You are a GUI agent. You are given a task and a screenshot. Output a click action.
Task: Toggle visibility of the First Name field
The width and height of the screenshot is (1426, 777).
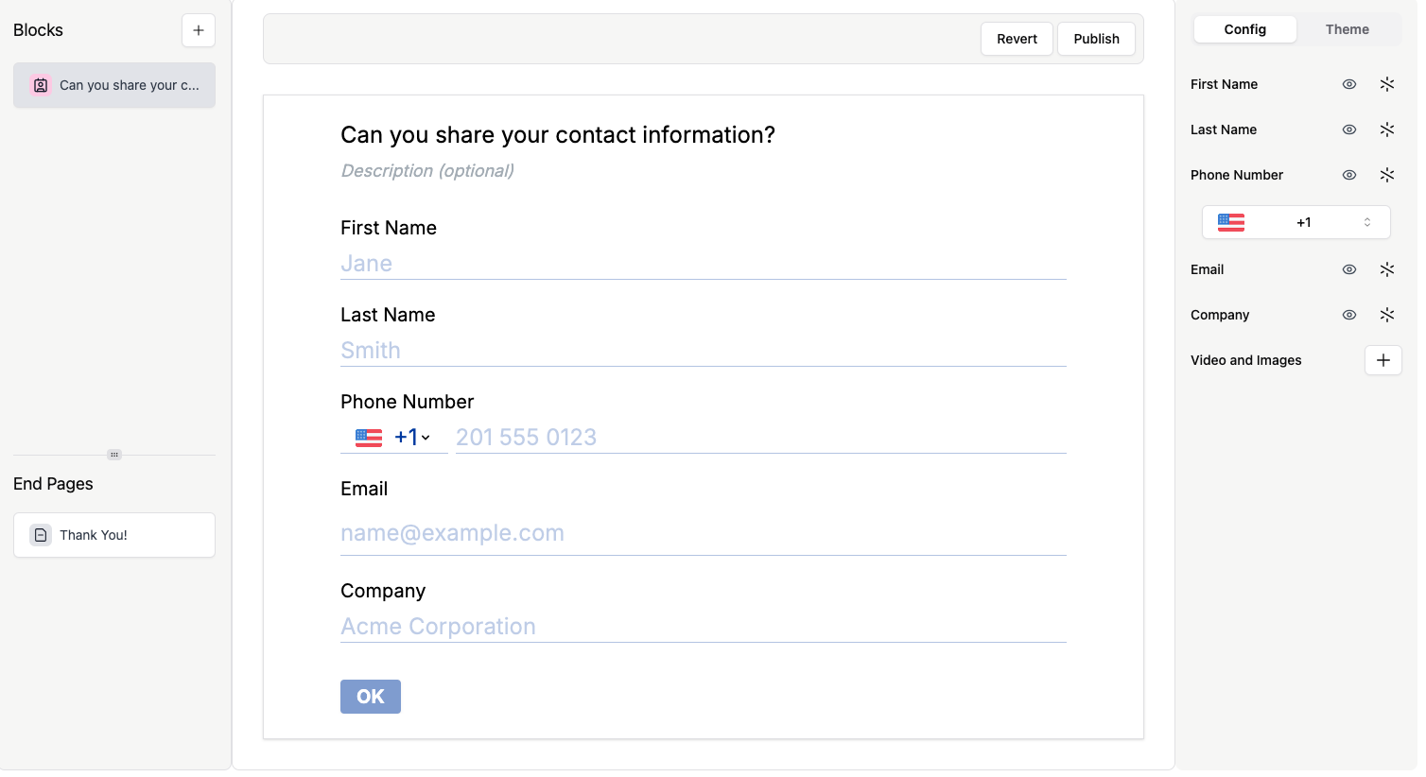[1349, 84]
